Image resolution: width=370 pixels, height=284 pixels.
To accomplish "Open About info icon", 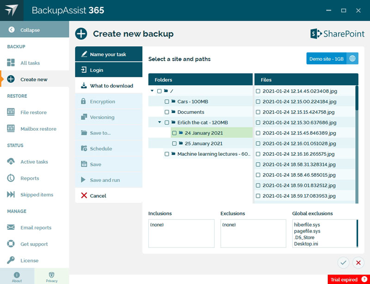I will (17, 275).
